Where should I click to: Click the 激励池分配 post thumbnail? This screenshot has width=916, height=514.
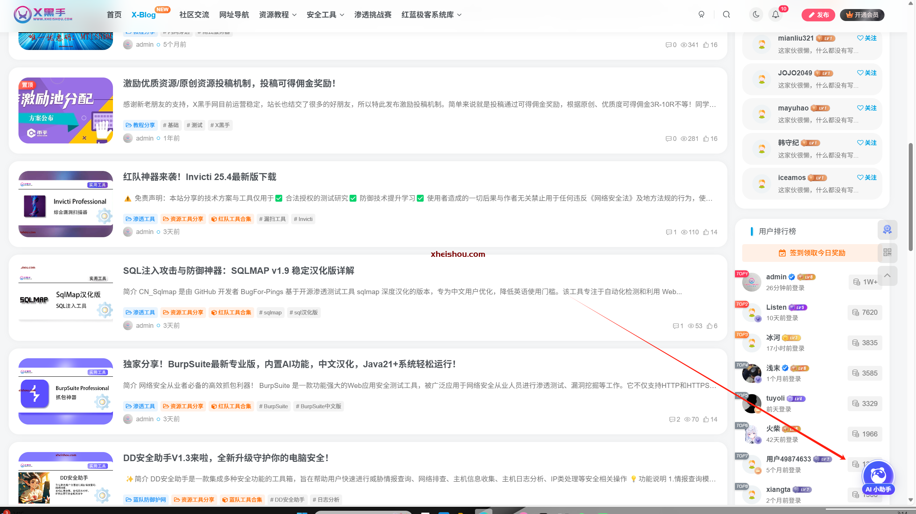pyautogui.click(x=66, y=110)
